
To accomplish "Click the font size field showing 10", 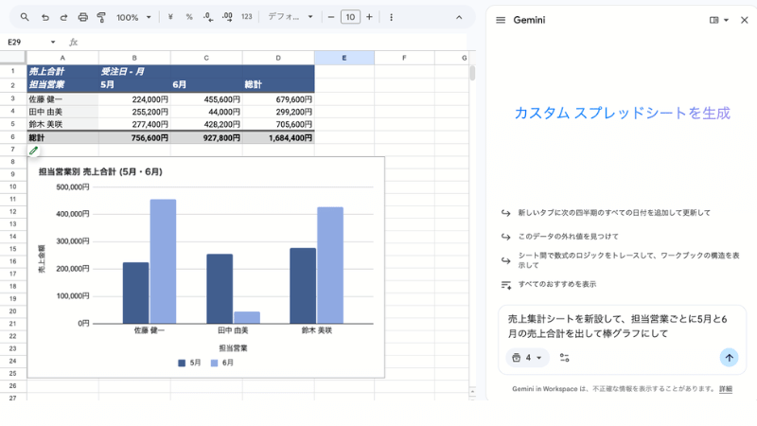I will tap(350, 17).
